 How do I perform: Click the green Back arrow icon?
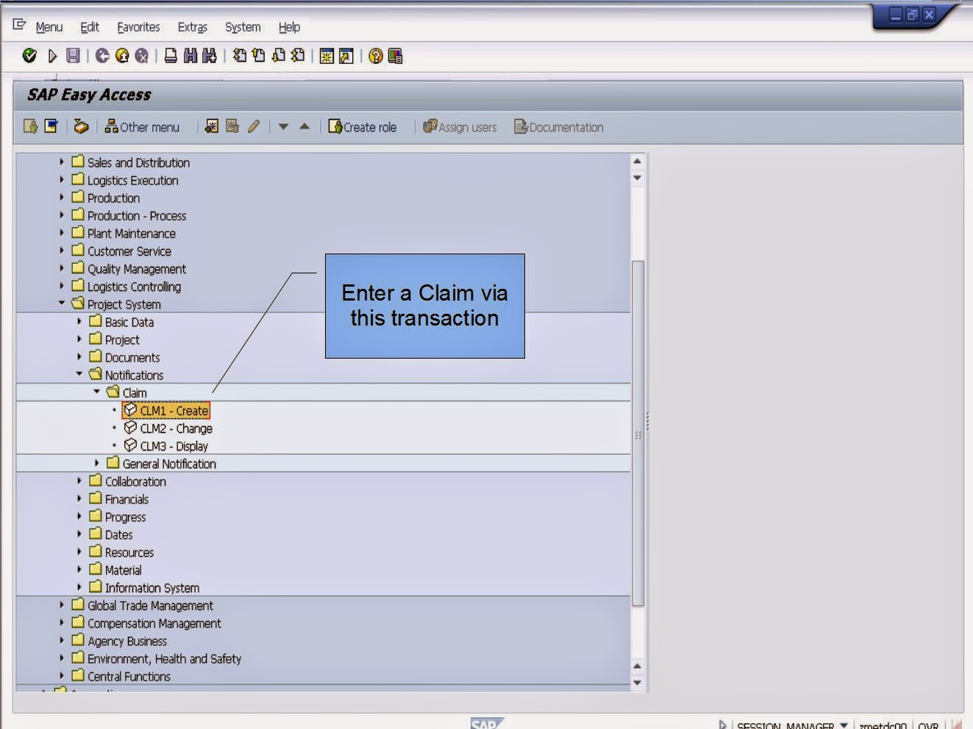click(102, 56)
